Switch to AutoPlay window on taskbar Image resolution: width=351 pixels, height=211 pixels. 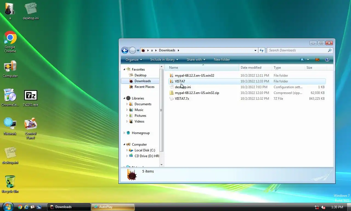tap(113, 207)
